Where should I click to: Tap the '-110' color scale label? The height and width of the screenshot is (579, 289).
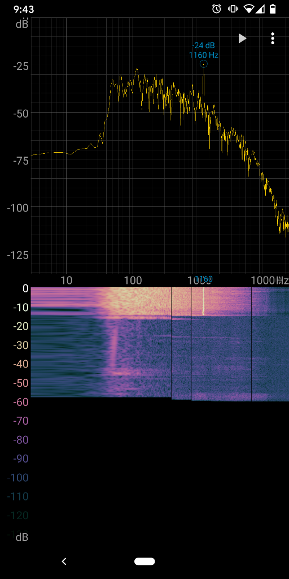pos(17,497)
